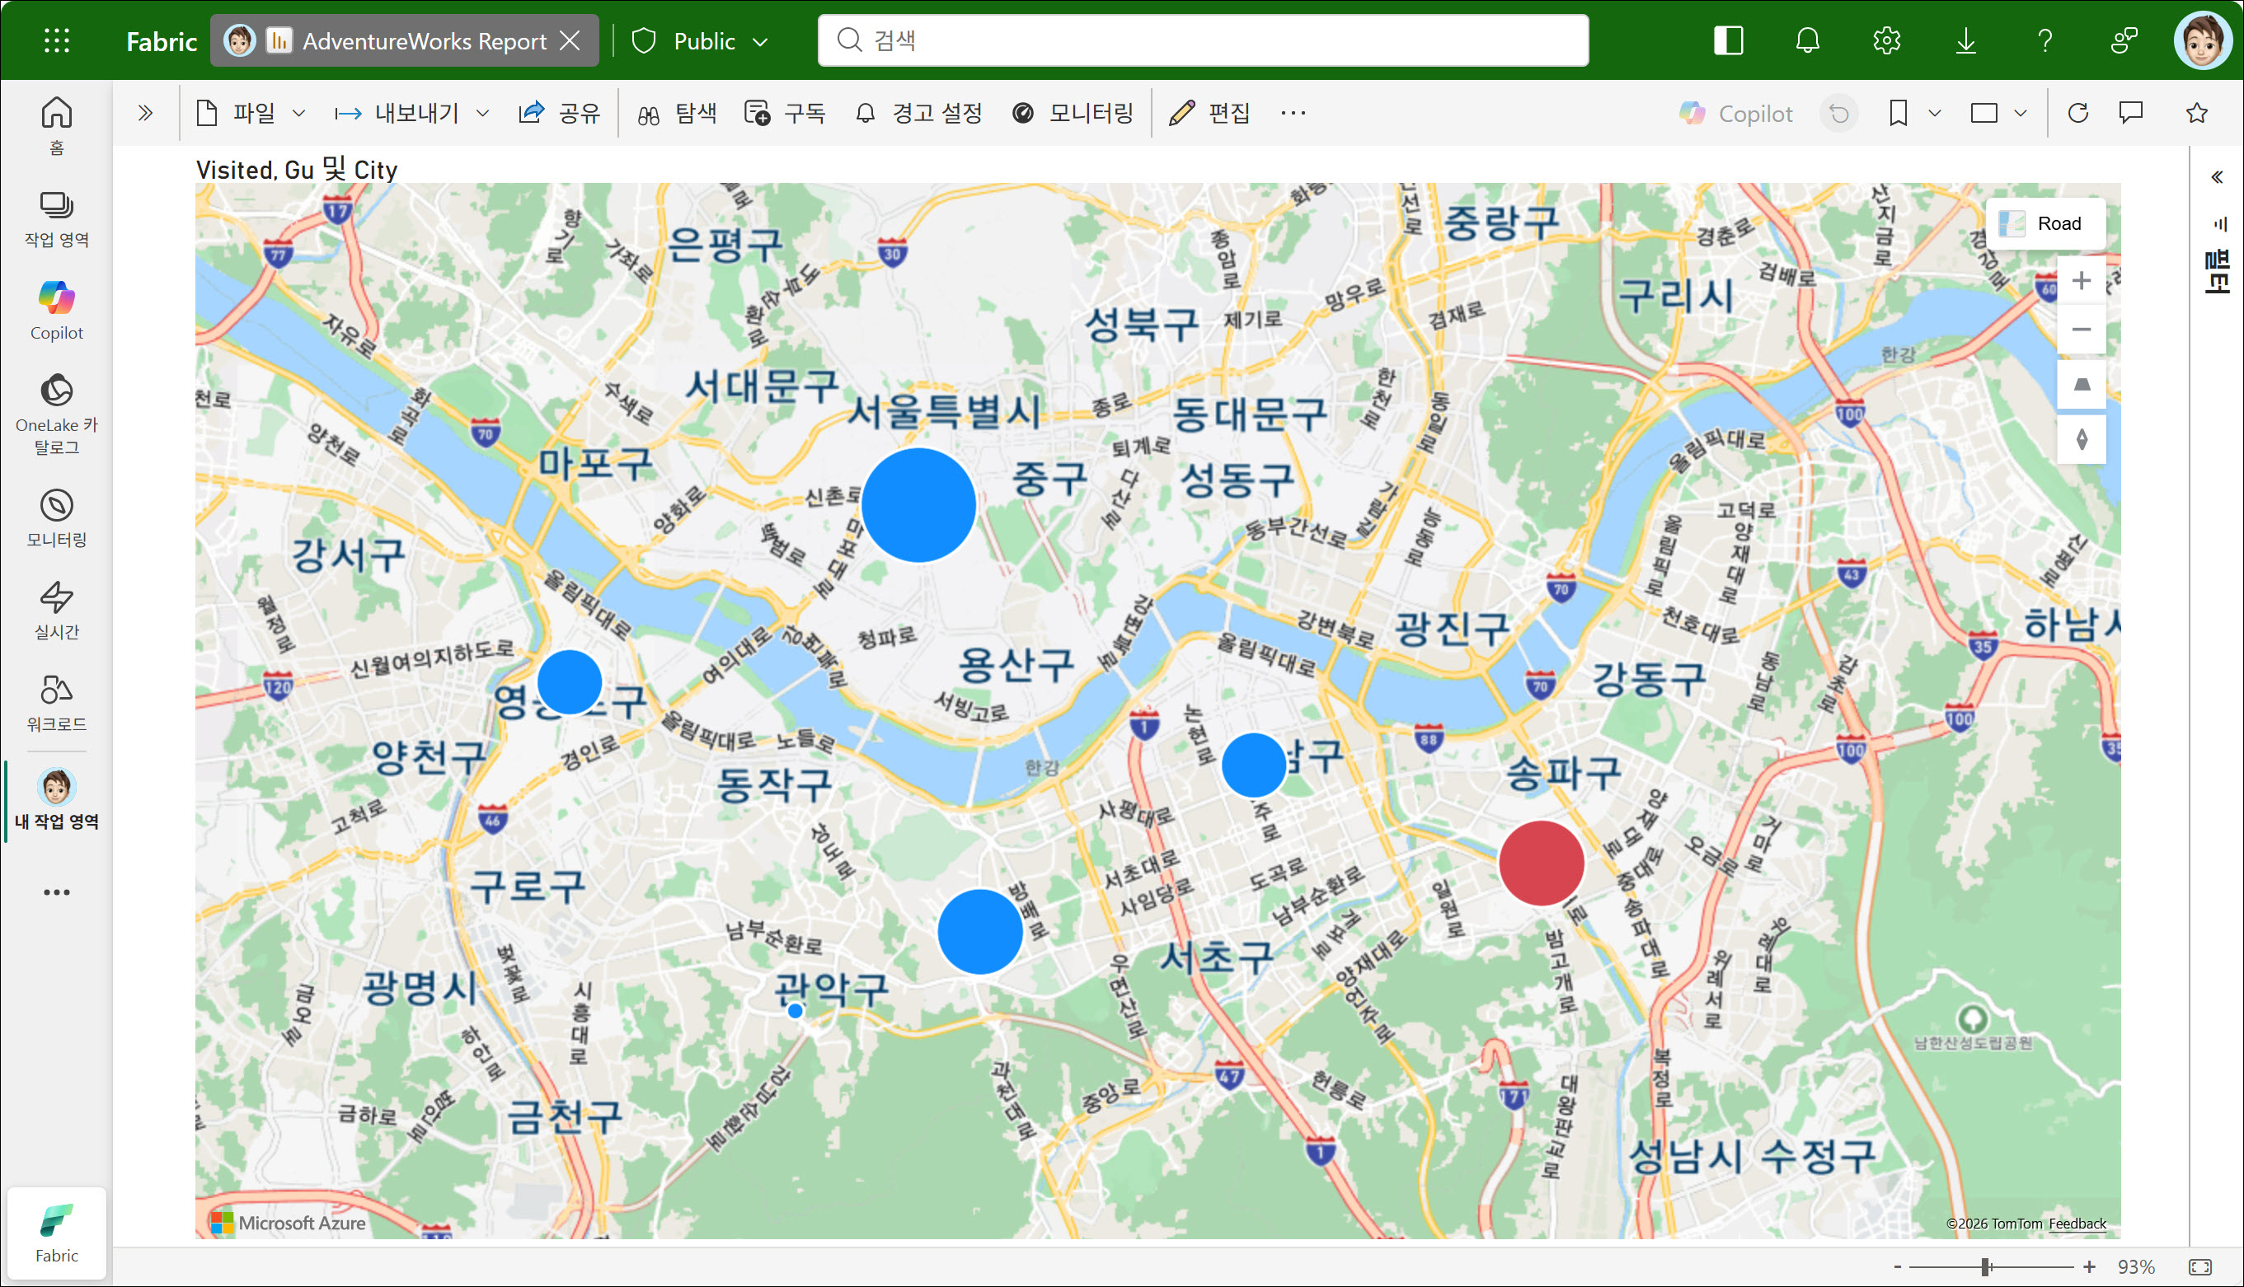Click the map zoom in plus button
The image size is (2244, 1287).
(x=2081, y=281)
